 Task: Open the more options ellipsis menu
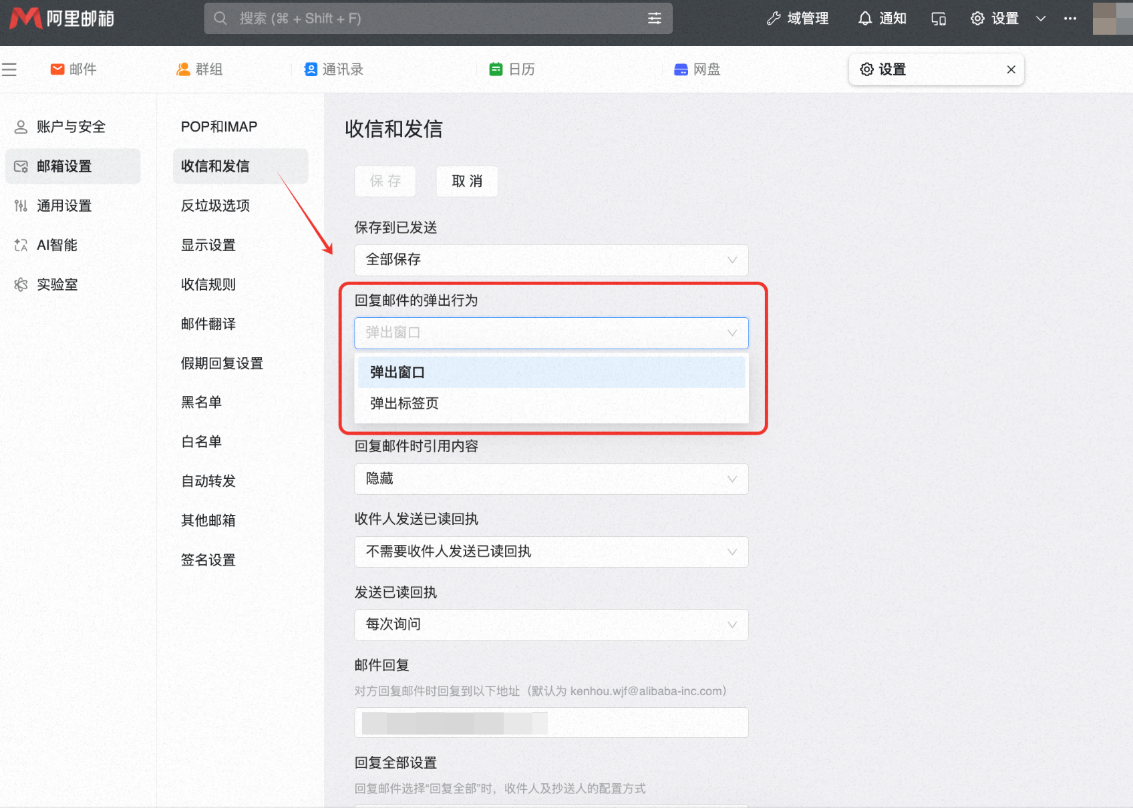[x=1070, y=18]
